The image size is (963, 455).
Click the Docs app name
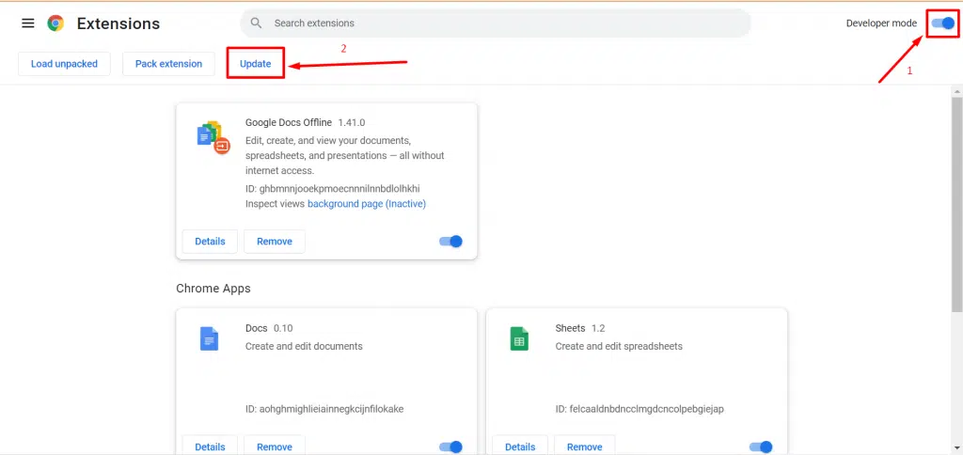point(256,328)
